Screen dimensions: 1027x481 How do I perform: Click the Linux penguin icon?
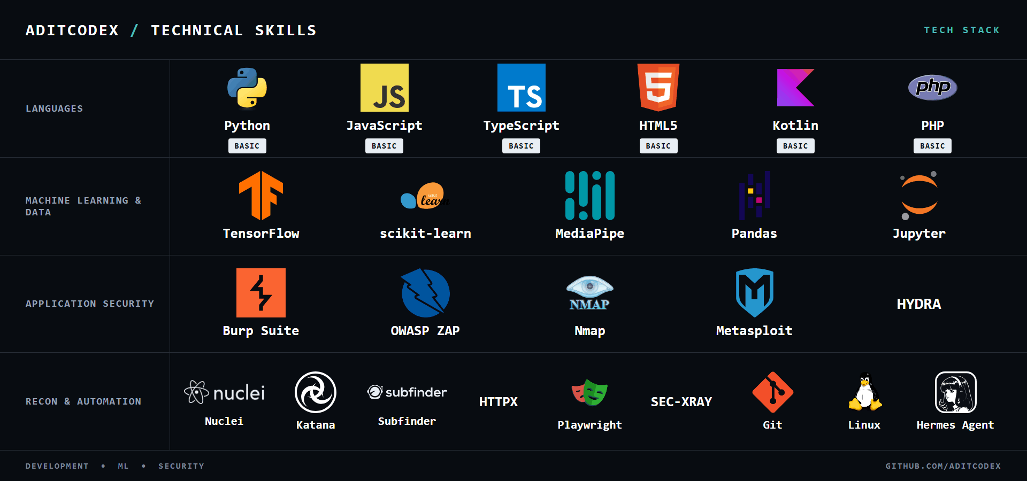point(864,392)
